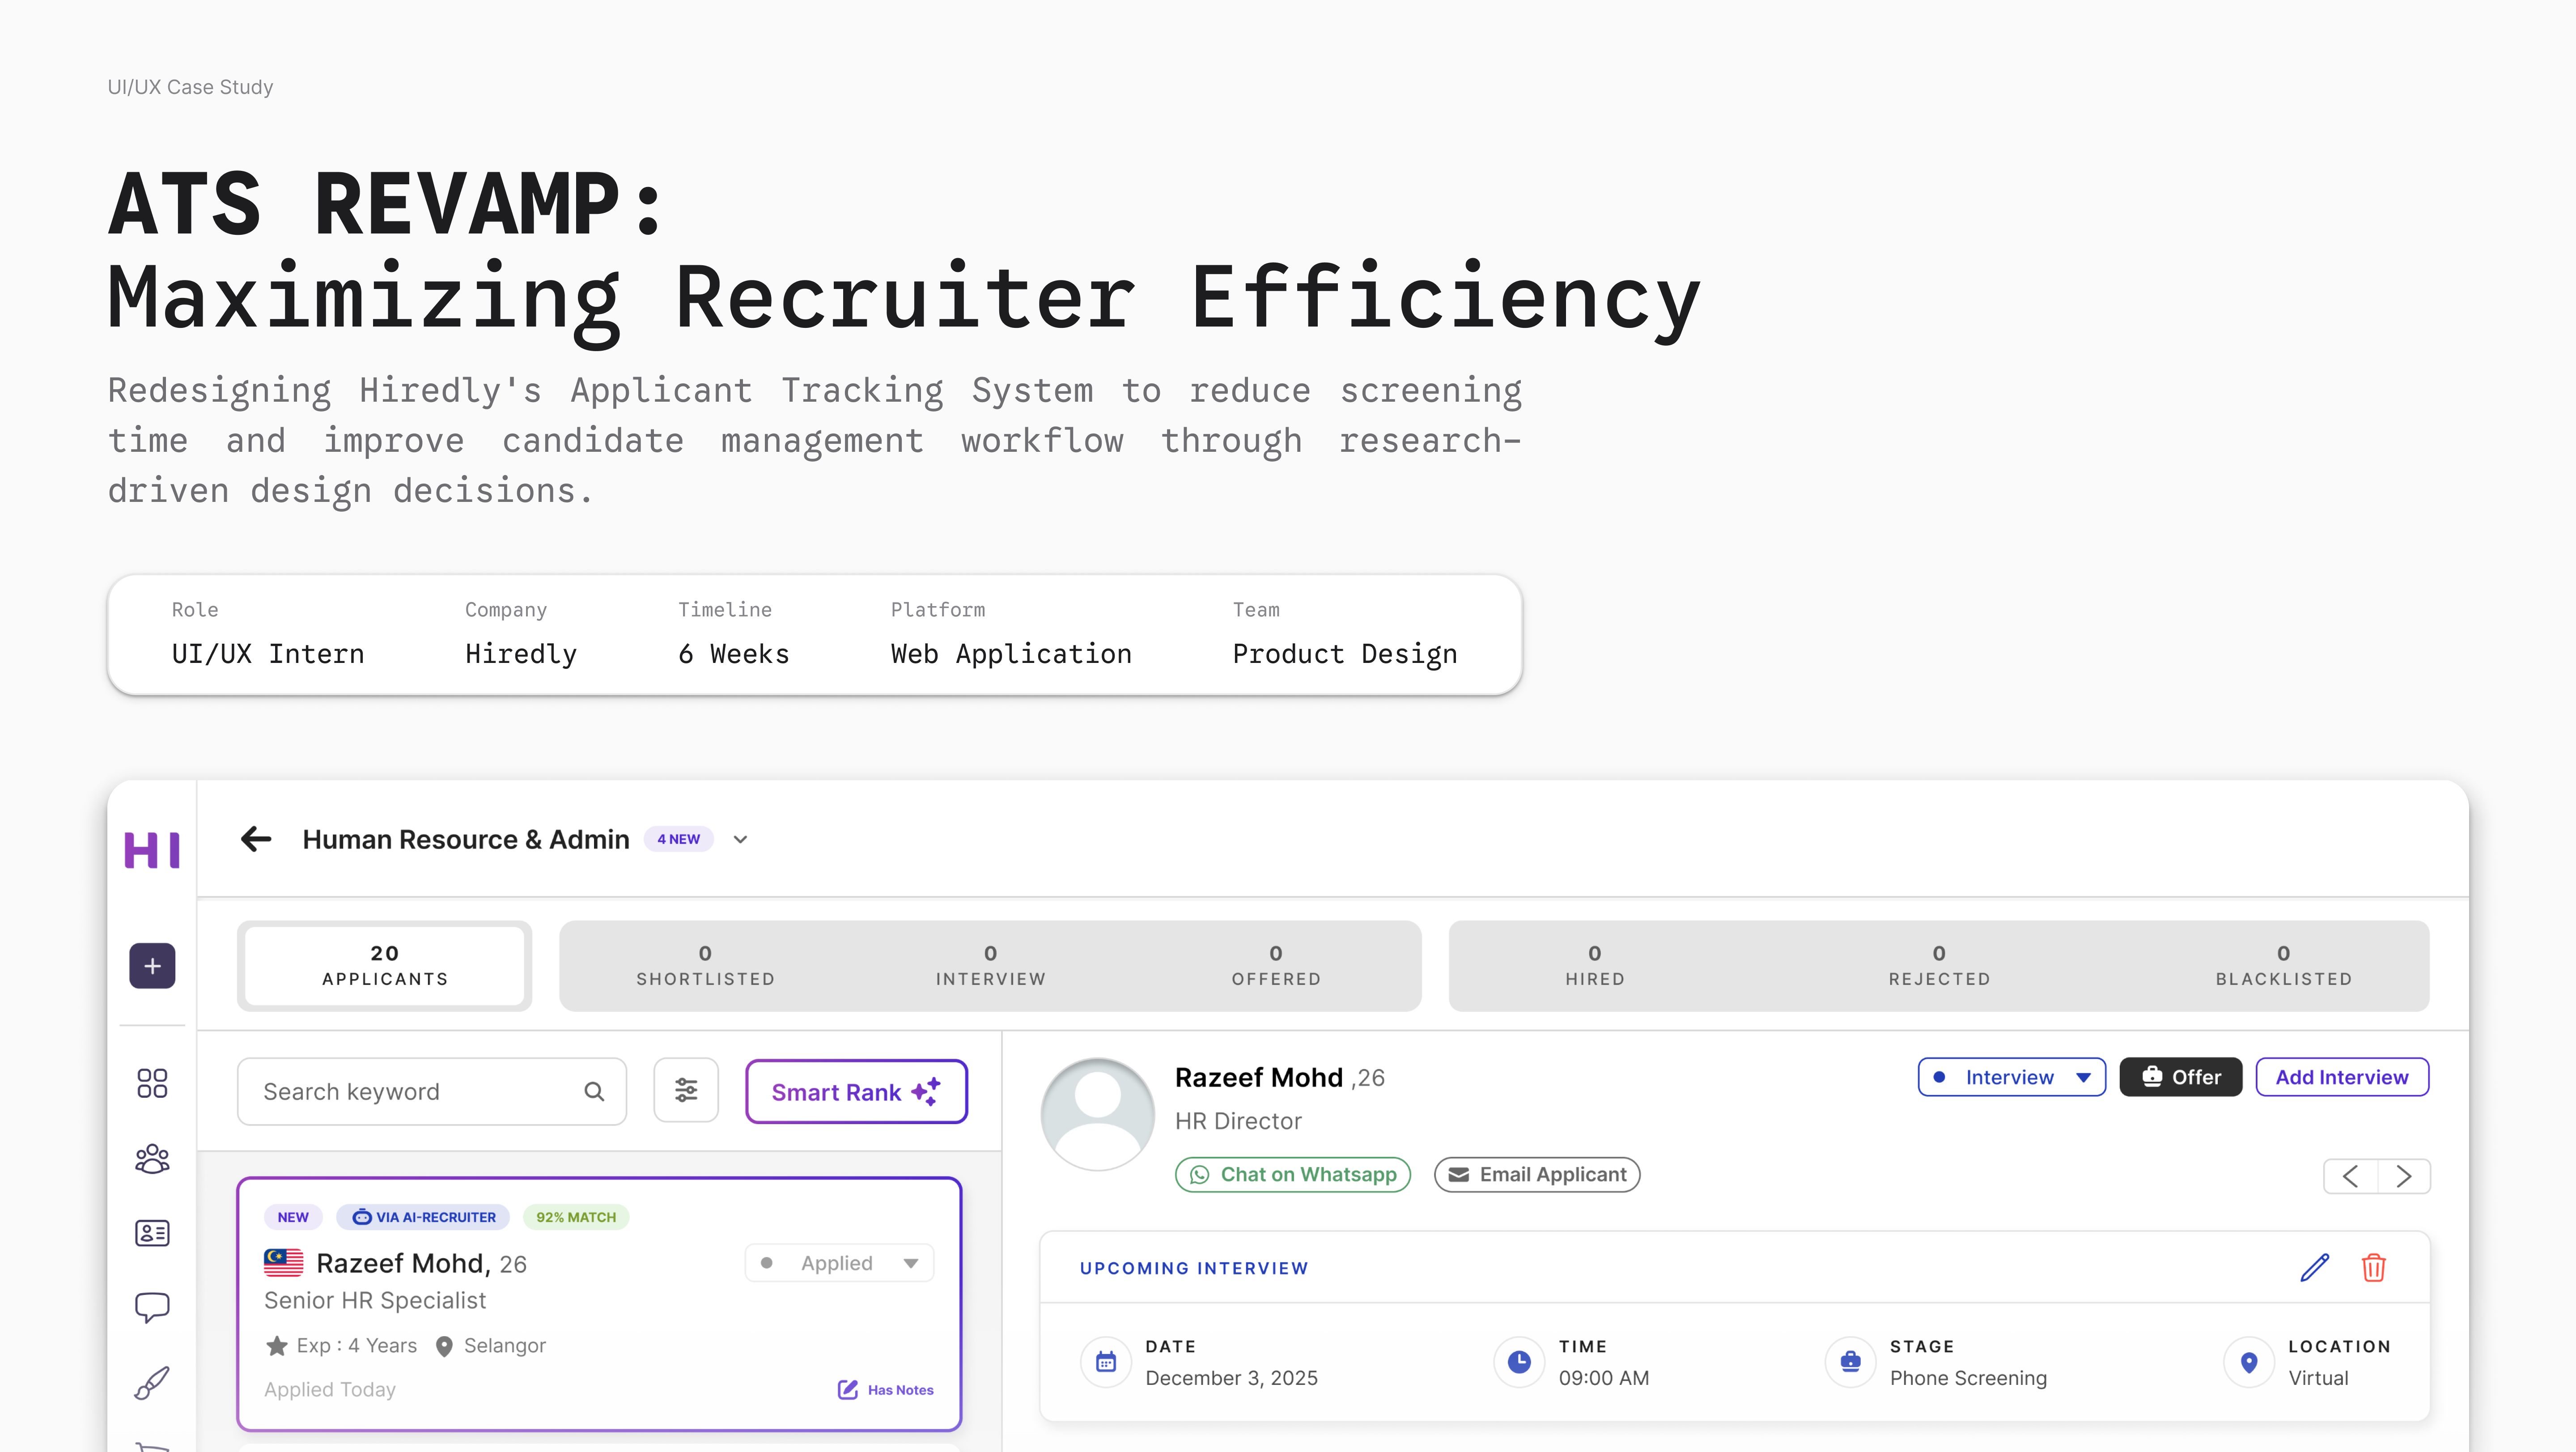
Task: Click the Smart Rank button
Action: click(x=856, y=1092)
